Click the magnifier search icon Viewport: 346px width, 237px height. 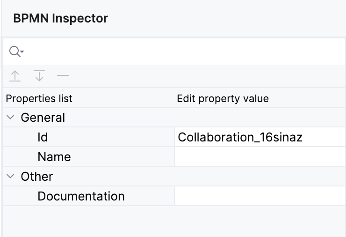pyautogui.click(x=14, y=52)
